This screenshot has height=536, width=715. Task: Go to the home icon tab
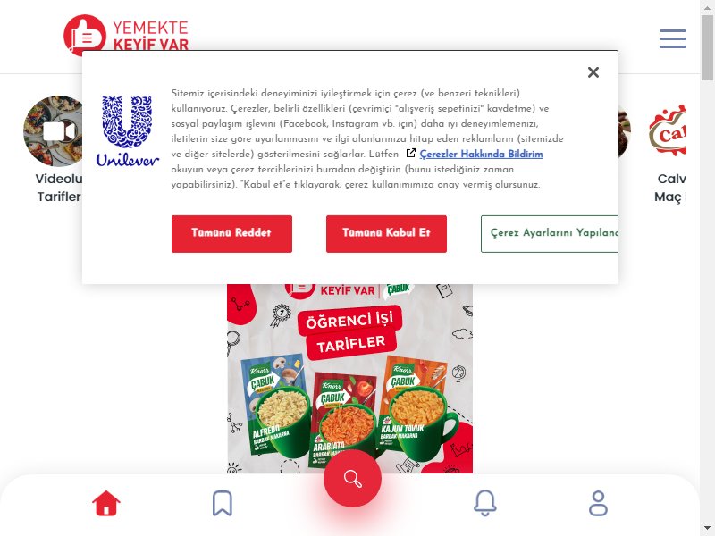(x=106, y=503)
